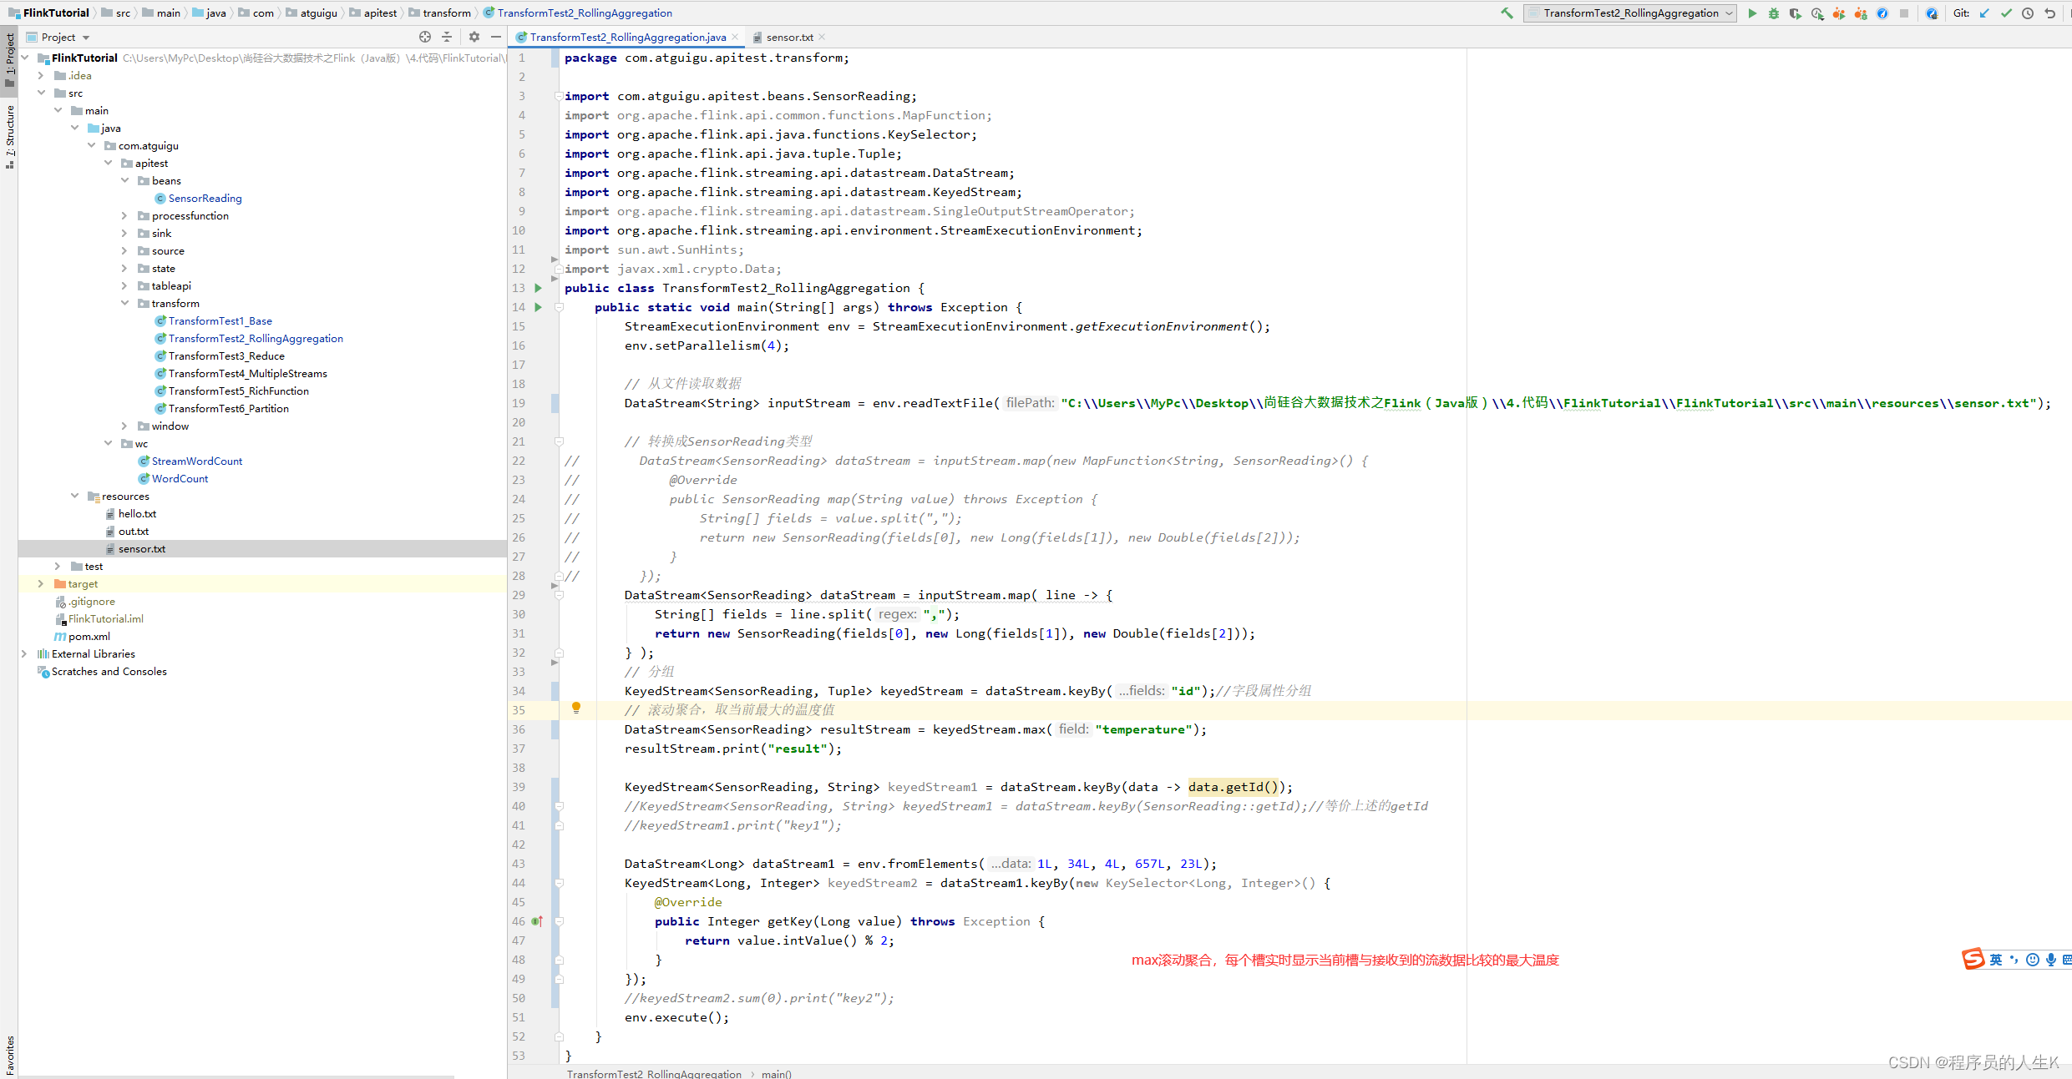Image resolution: width=2072 pixels, height=1079 pixels.
Task: Collapse the transform package folder
Action: [x=124, y=304]
